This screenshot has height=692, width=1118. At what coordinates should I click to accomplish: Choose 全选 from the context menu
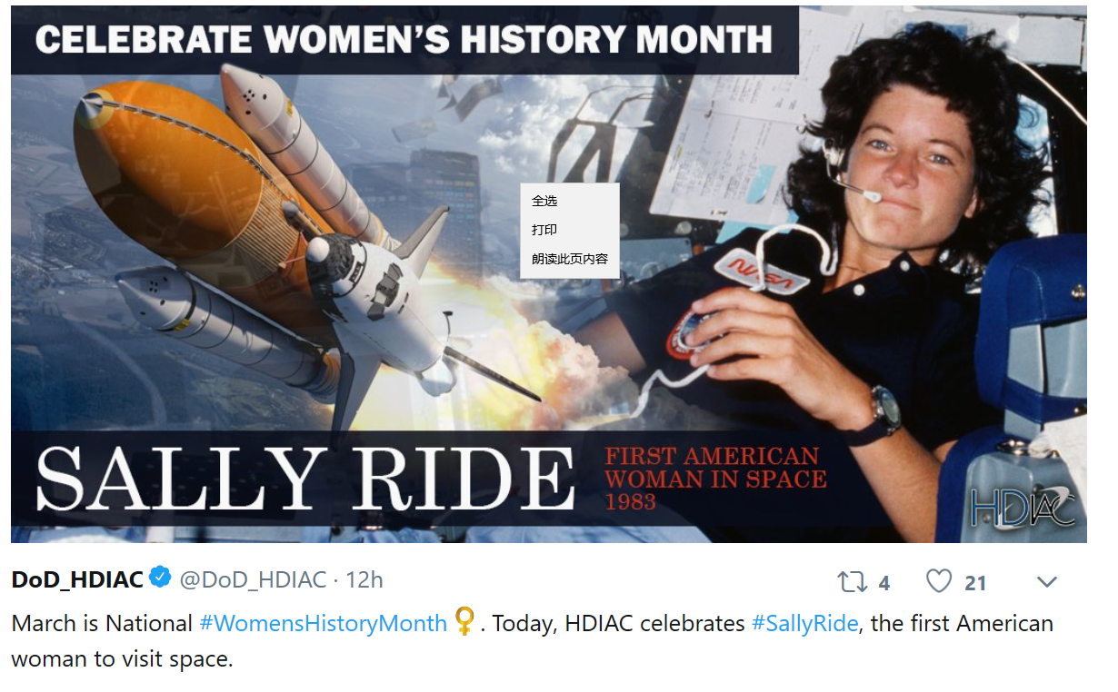click(545, 201)
